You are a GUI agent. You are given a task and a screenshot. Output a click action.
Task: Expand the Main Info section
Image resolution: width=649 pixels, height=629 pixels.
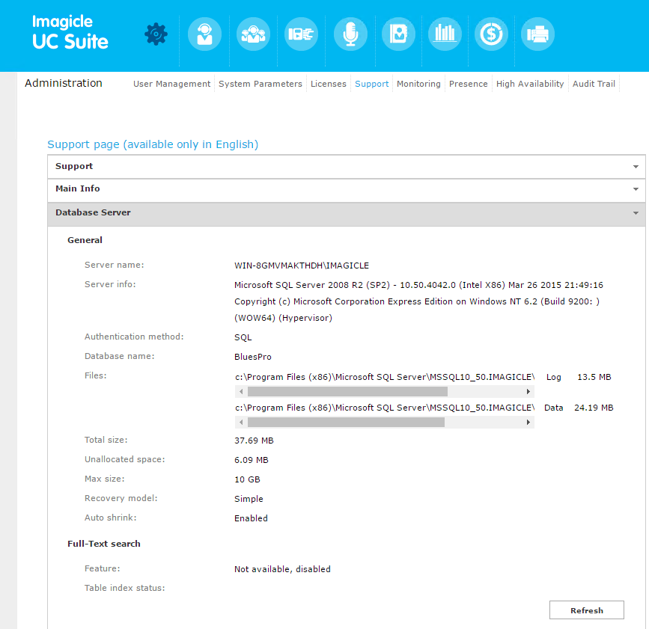point(346,189)
